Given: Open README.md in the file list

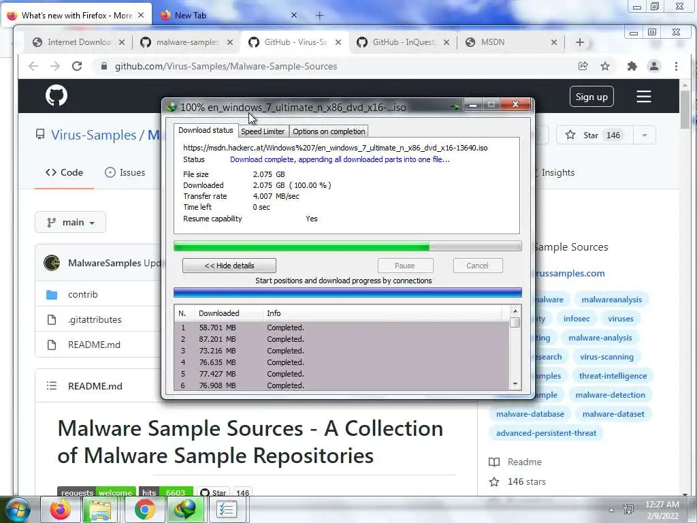Looking at the screenshot, I should pos(94,345).
